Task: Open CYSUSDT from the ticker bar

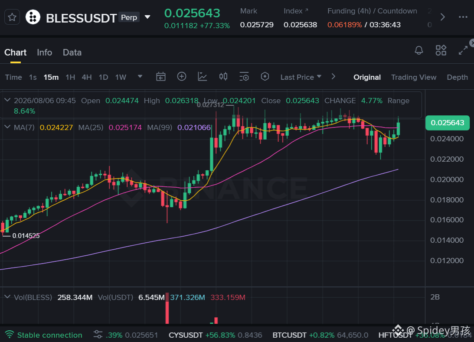Action: 215,335
